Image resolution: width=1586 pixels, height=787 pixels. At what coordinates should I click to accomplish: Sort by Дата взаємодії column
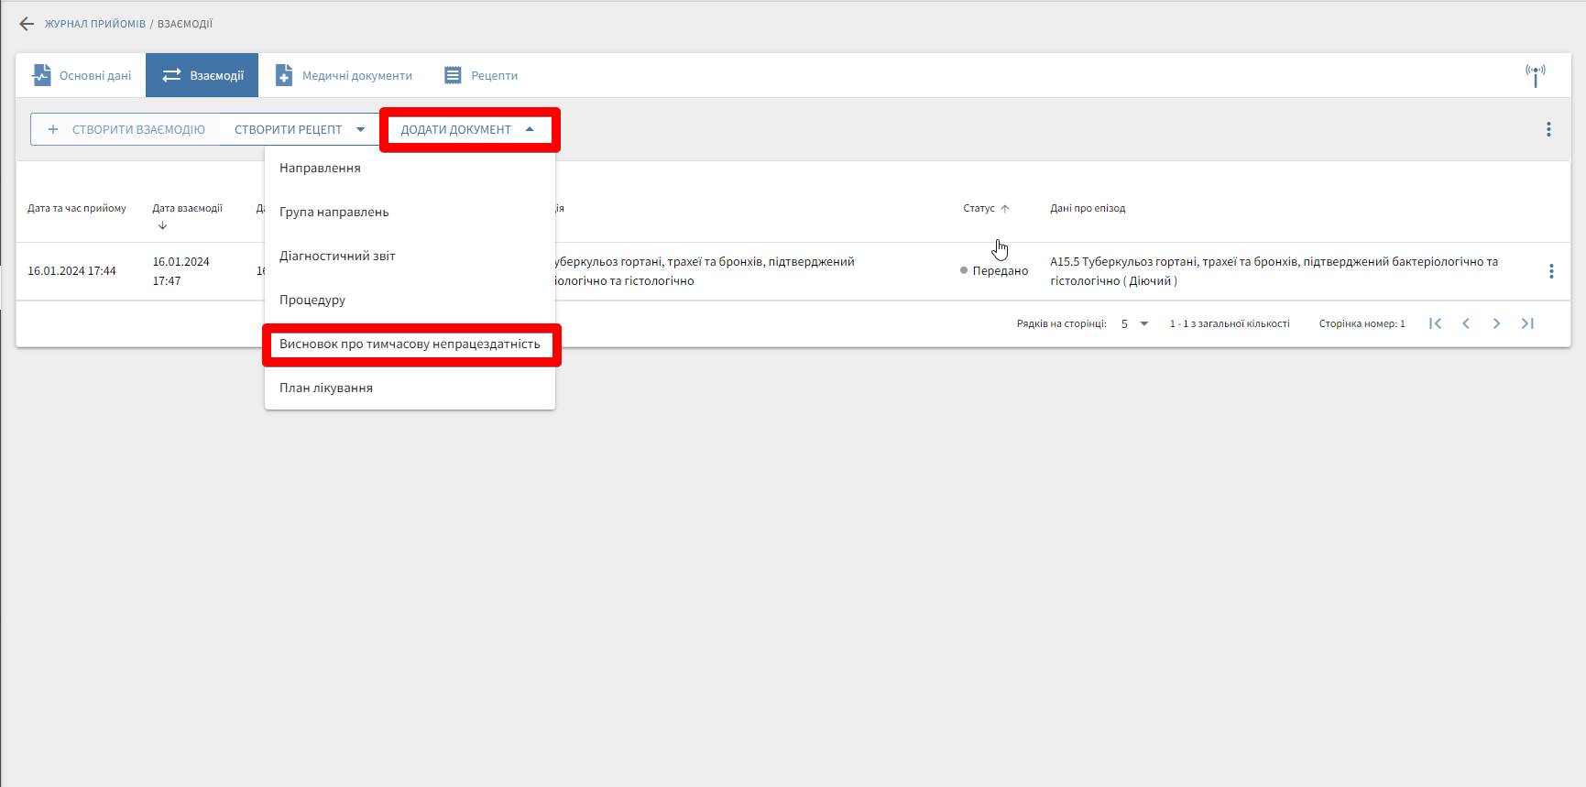pos(187,209)
